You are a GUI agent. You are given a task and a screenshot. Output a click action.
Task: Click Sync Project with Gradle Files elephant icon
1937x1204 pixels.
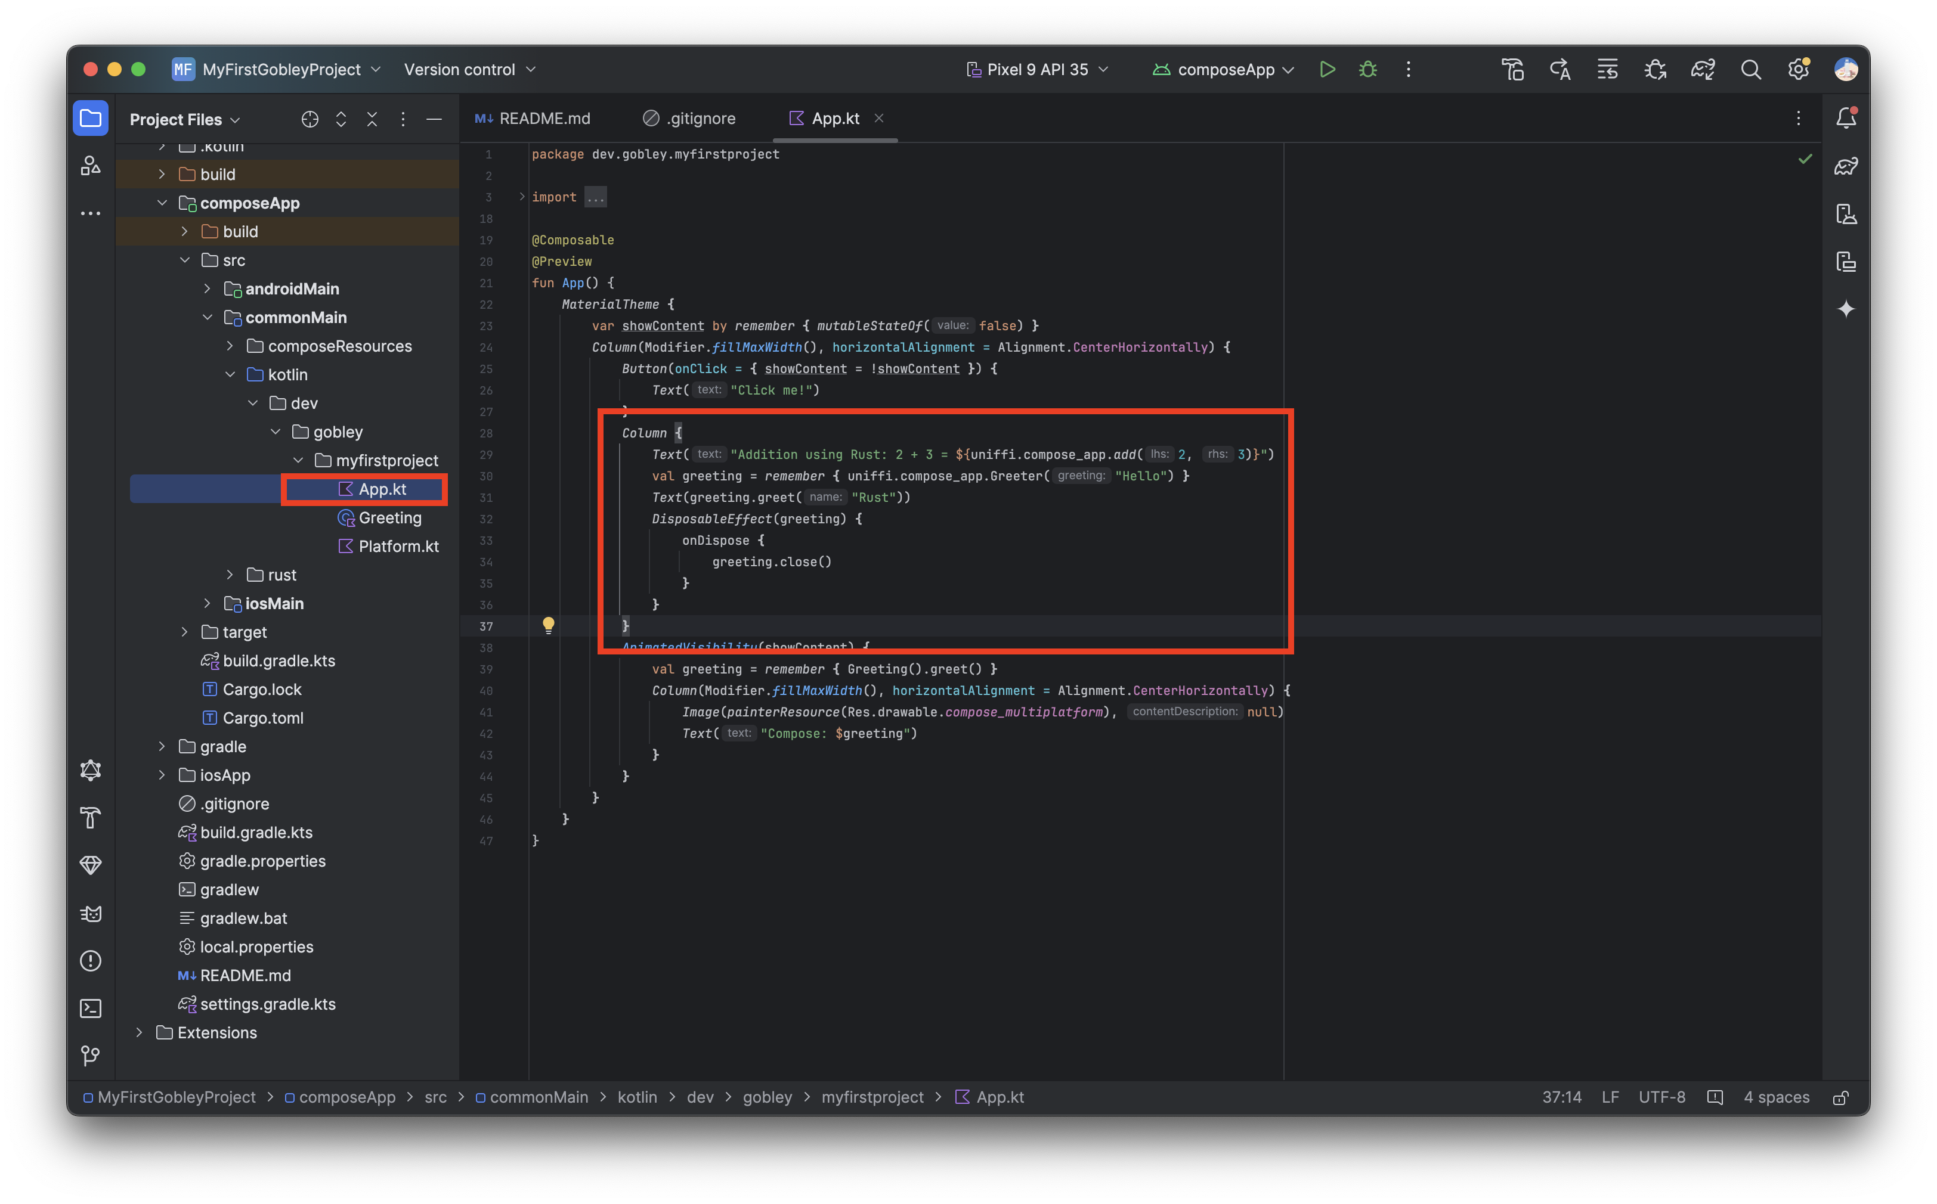pyautogui.click(x=1703, y=69)
